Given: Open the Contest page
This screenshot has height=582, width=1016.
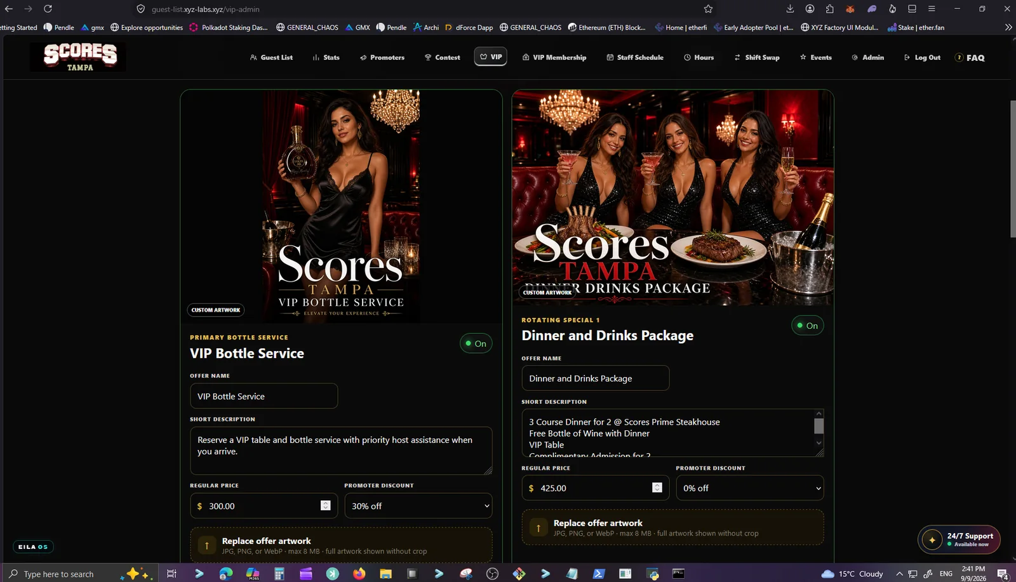Looking at the screenshot, I should click(x=442, y=57).
